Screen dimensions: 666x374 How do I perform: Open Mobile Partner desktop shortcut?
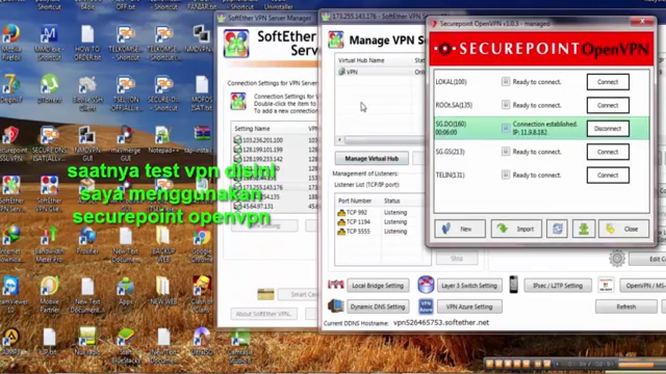click(x=49, y=295)
